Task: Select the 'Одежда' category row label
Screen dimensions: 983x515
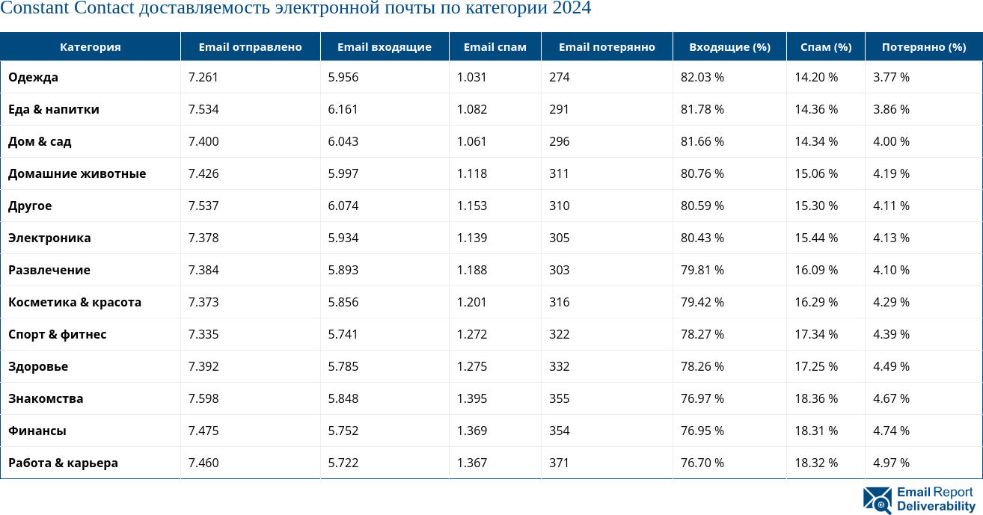Action: click(33, 77)
